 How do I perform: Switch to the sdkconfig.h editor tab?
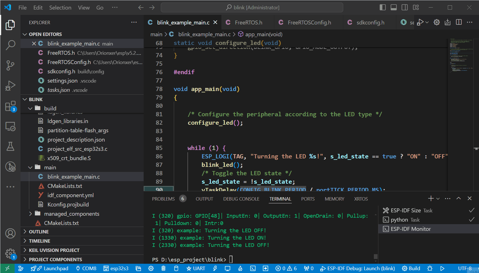370,22
